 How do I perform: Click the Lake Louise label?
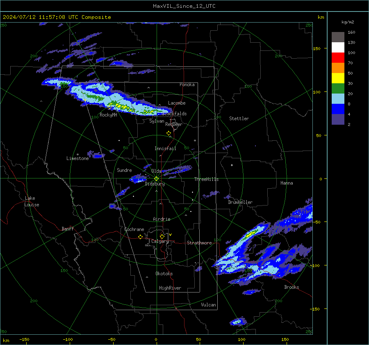(32, 201)
